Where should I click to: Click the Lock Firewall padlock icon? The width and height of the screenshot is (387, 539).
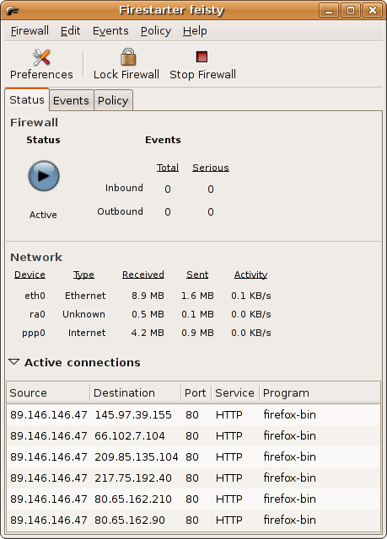128,56
